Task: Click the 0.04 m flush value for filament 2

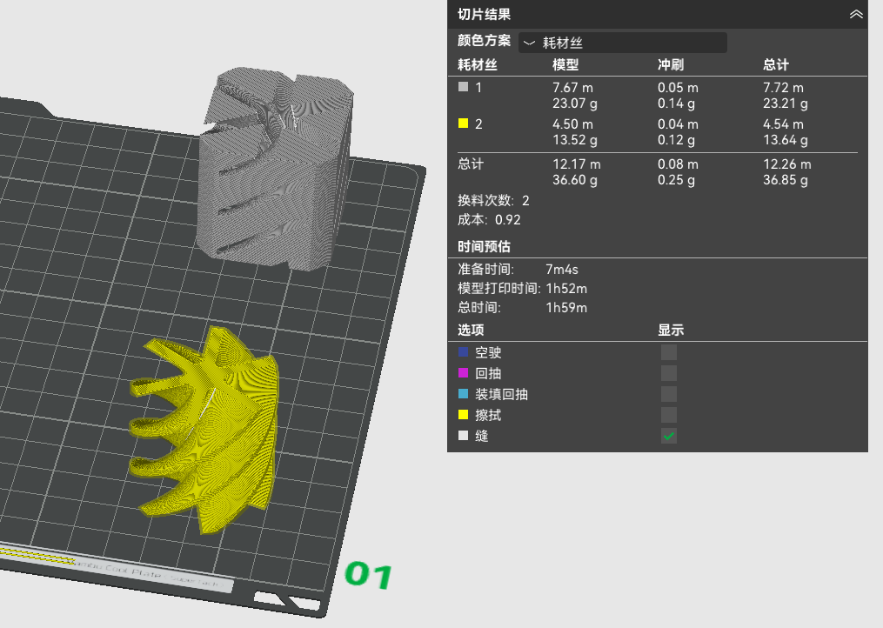Action: coord(678,124)
